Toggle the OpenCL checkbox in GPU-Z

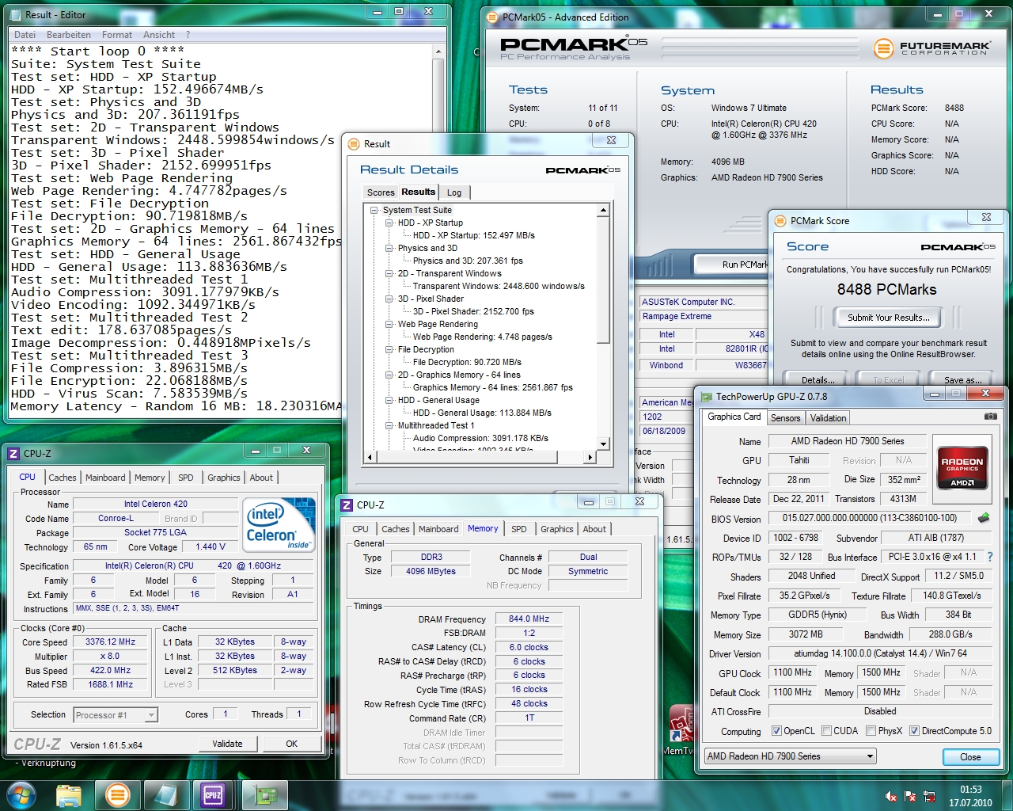[x=776, y=731]
